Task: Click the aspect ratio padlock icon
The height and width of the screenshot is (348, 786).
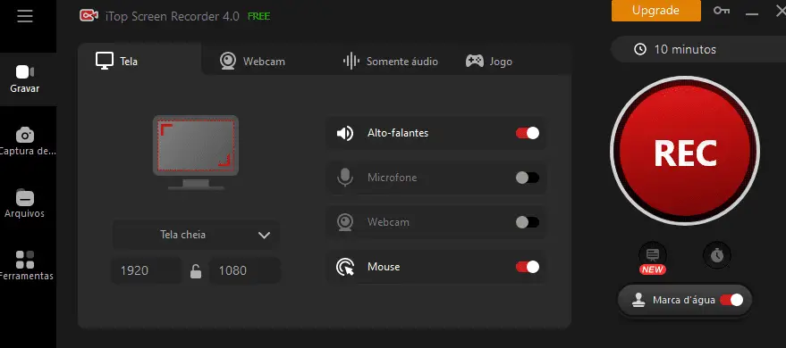Action: [196, 271]
